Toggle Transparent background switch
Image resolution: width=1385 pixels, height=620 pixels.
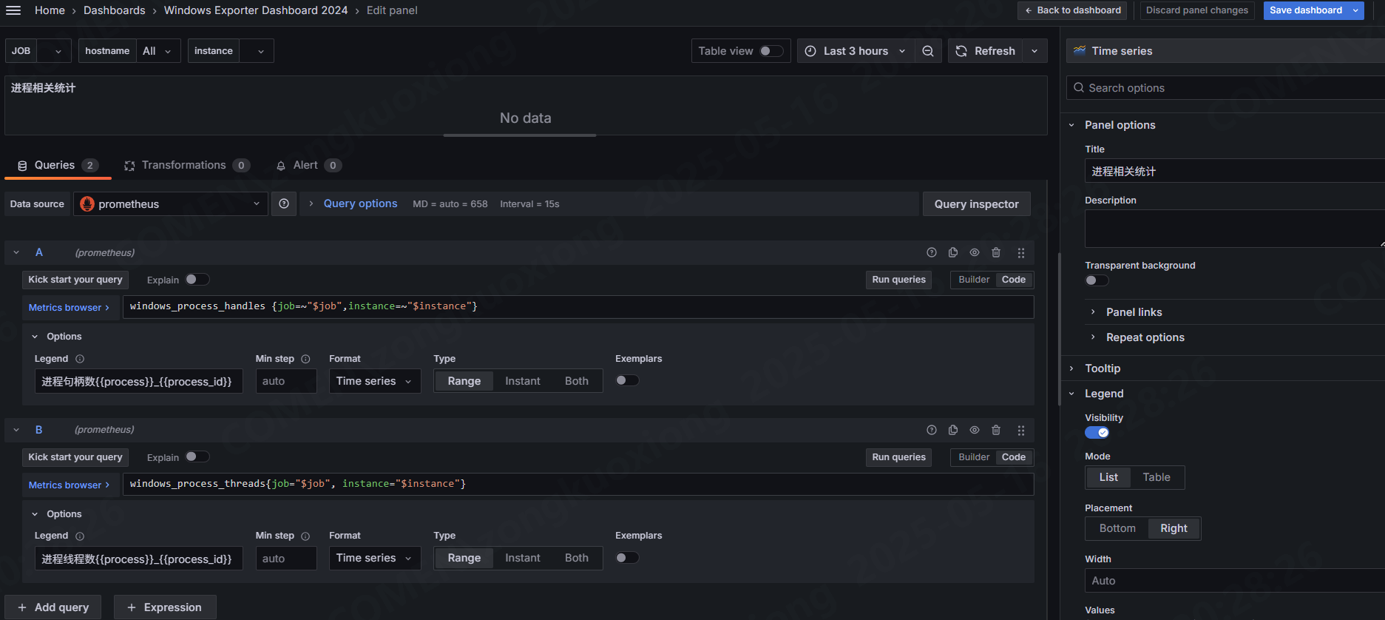click(x=1097, y=280)
